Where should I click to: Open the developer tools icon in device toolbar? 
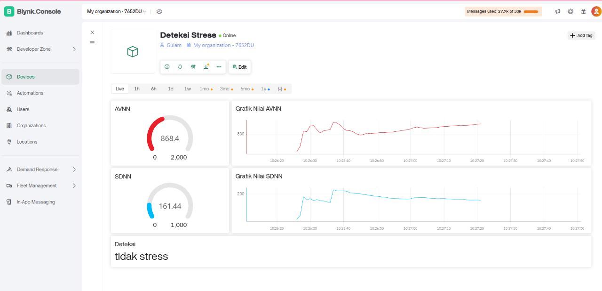(x=193, y=67)
